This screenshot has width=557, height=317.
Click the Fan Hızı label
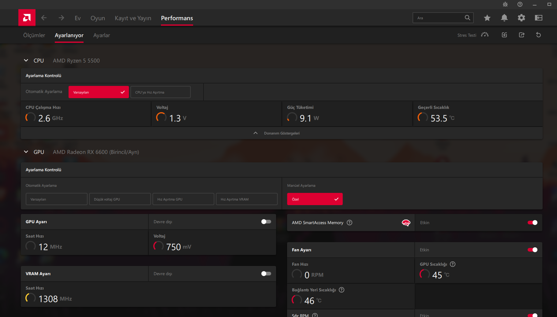[x=300, y=264]
